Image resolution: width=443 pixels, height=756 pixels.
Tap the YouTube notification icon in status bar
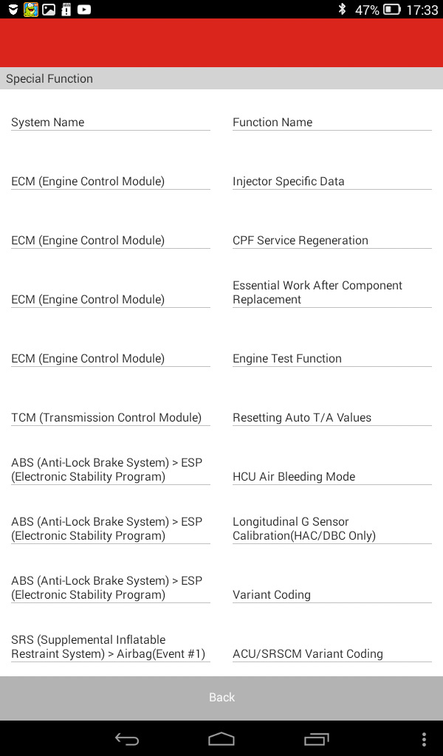(x=84, y=9)
